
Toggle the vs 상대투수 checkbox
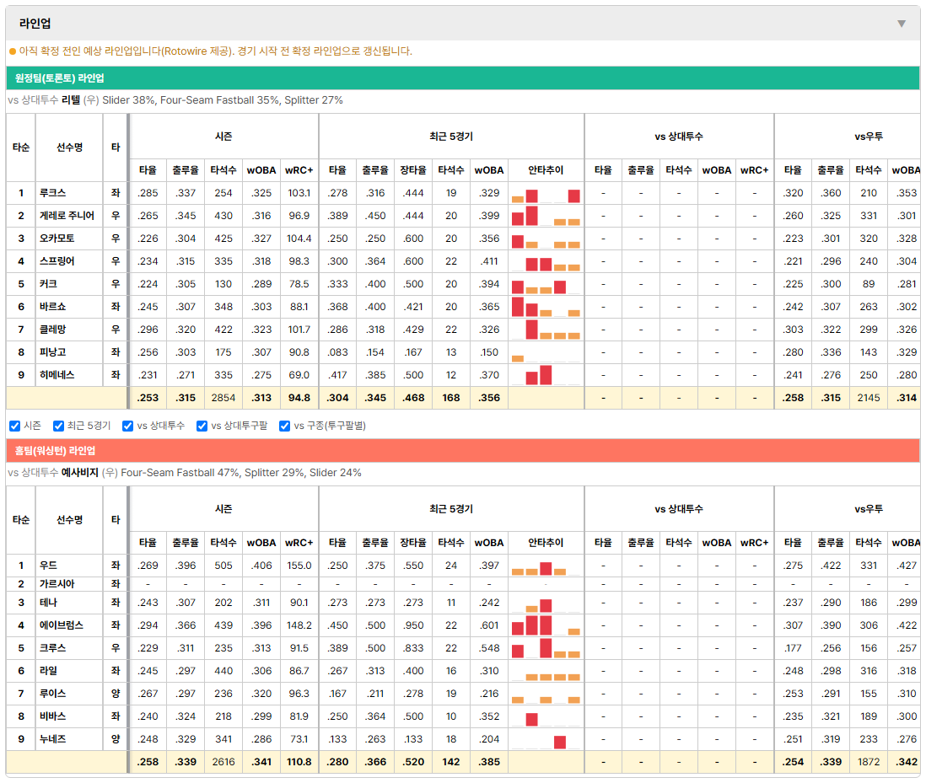pos(127,426)
